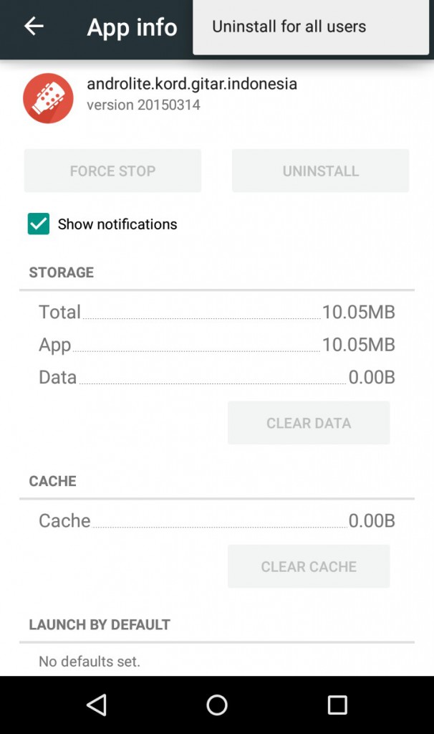The height and width of the screenshot is (734, 434).
Task: Tap the No defaults set text
Action: tap(90, 661)
